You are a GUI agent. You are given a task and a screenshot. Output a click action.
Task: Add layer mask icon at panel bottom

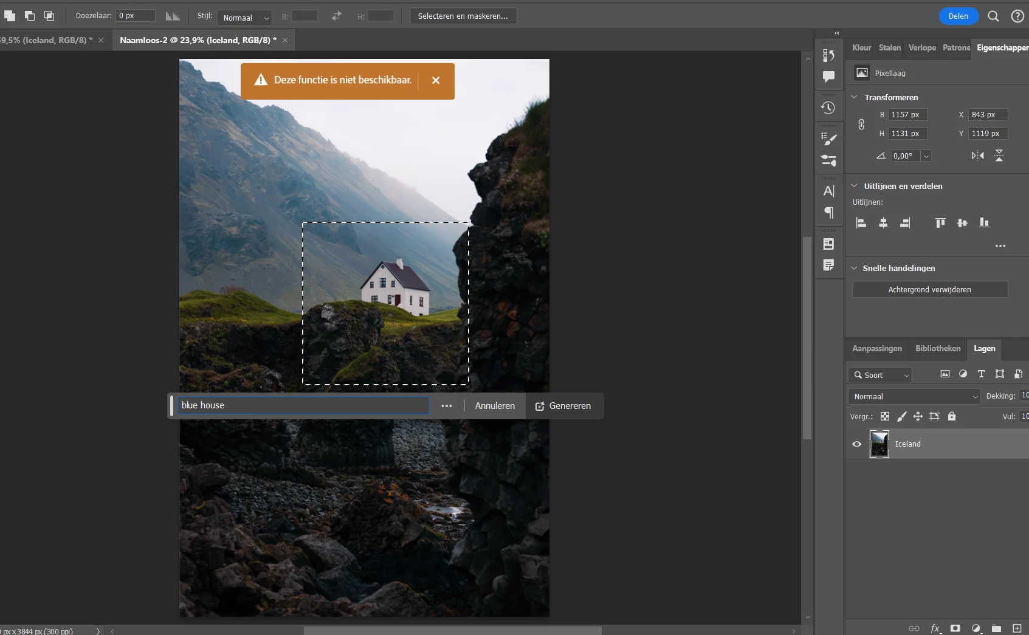[955, 628]
